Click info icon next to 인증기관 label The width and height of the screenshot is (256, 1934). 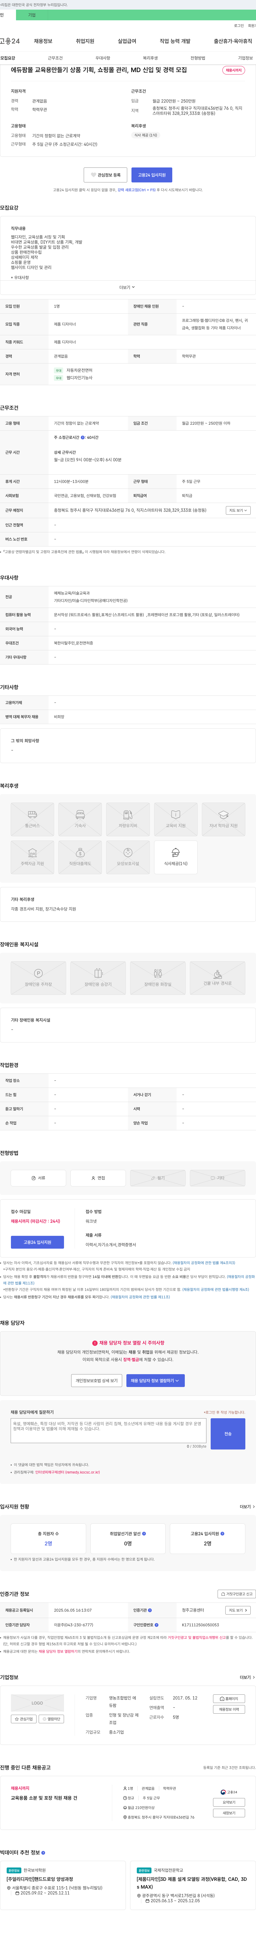tap(150, 1610)
